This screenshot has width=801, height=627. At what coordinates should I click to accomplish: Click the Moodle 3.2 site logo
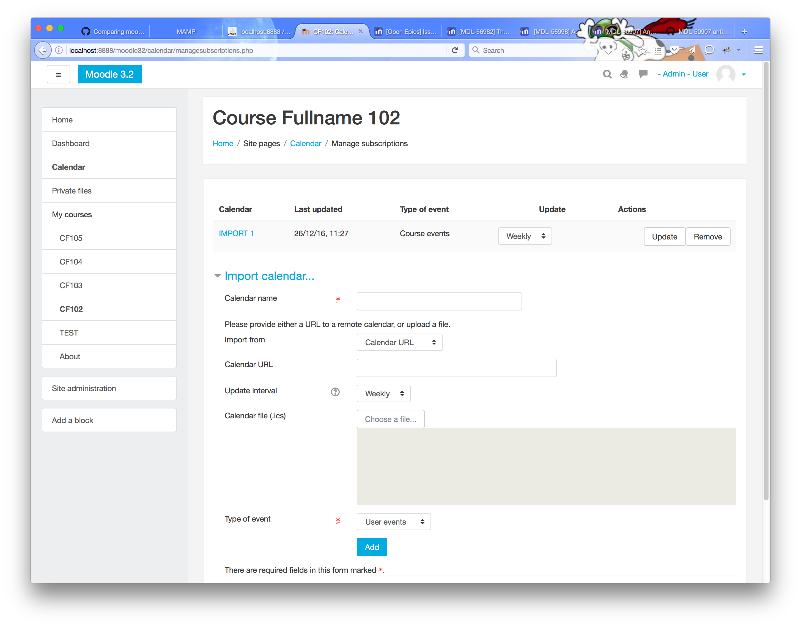point(110,74)
